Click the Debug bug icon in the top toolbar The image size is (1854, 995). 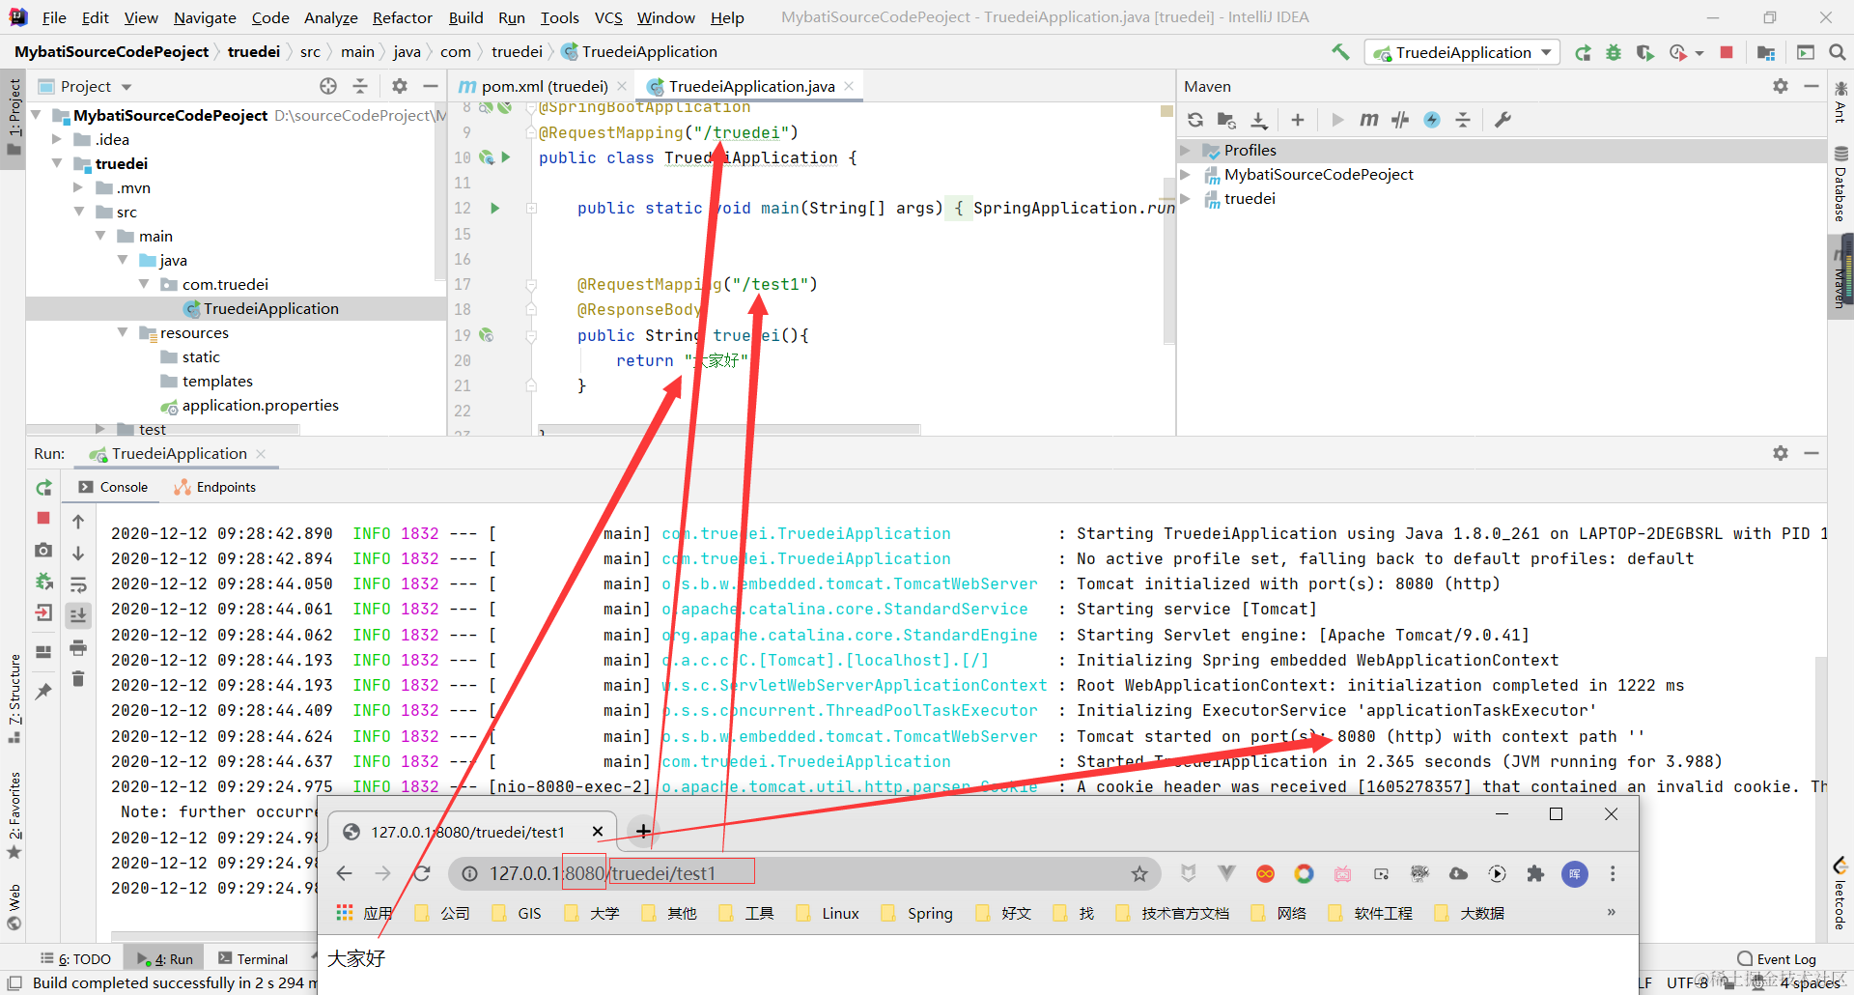point(1614,52)
